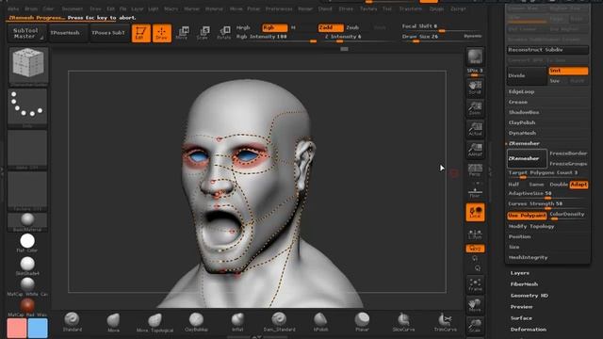This screenshot has height=339, width=603.
Task: Select the Dam_Standard brush
Action: 279,322
